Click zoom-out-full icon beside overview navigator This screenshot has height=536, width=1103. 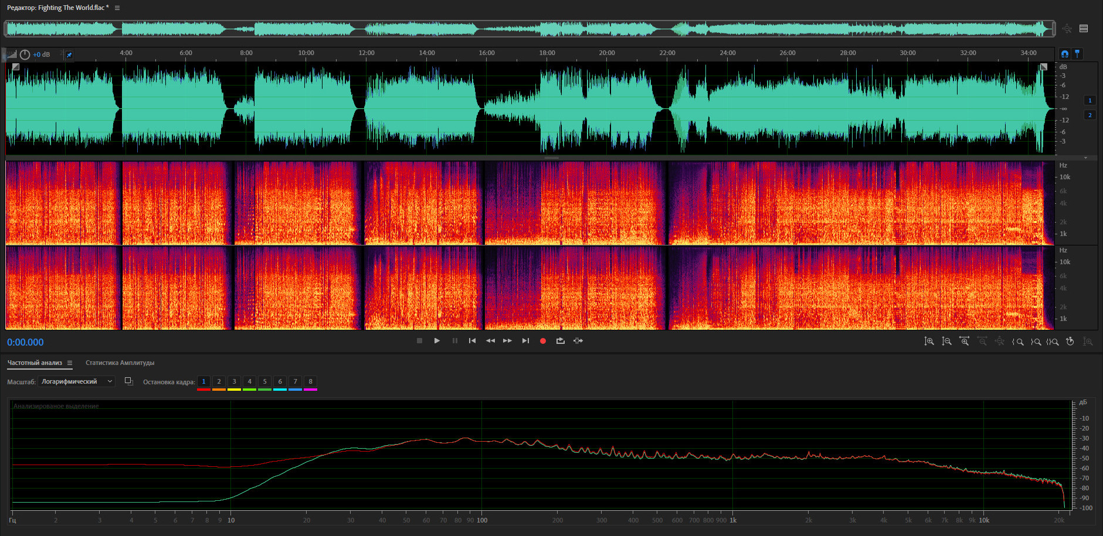pyautogui.click(x=1067, y=28)
